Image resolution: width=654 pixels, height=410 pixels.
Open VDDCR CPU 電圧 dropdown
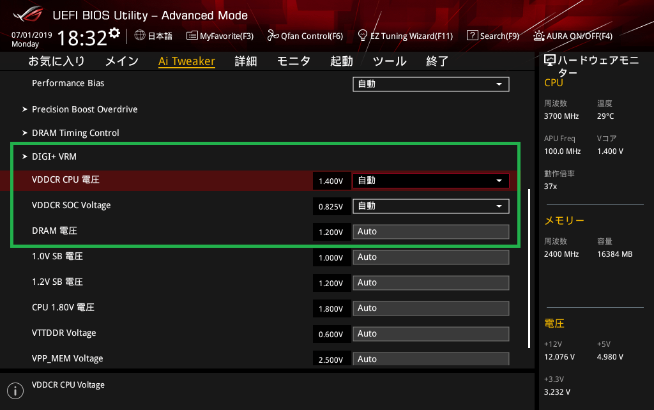pyautogui.click(x=431, y=181)
